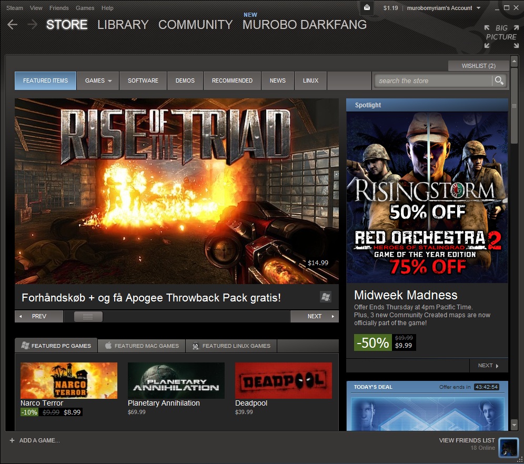Click Spotlight NEXT arrow icon
The image size is (524, 464).
[x=497, y=366]
